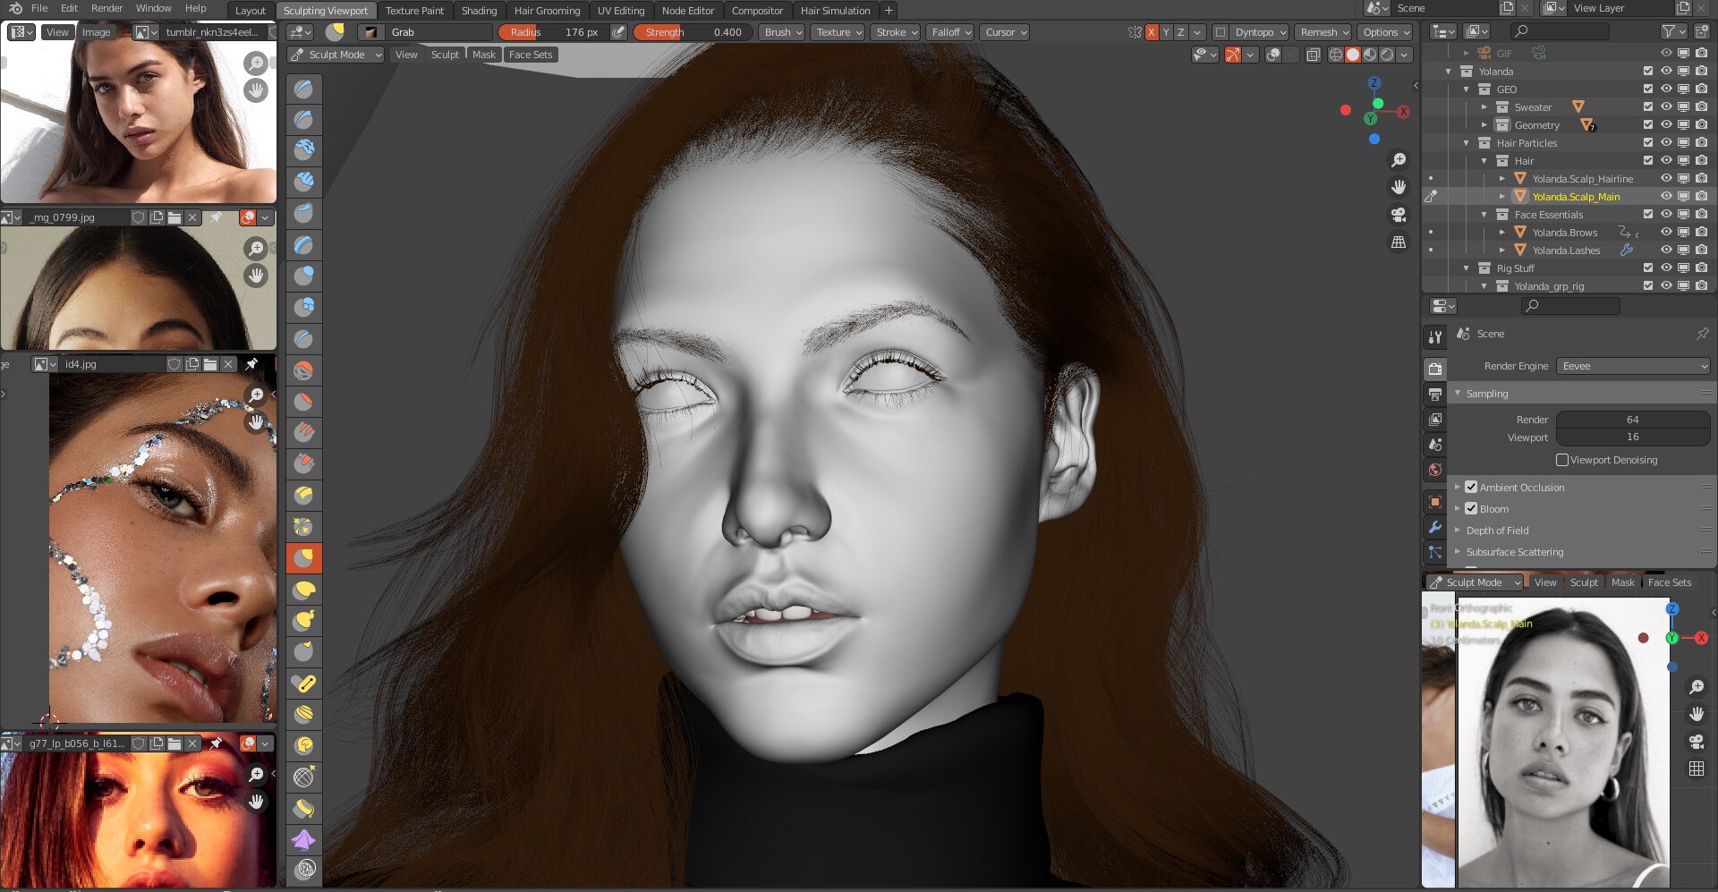The height and width of the screenshot is (892, 1718).
Task: Add a new workspace tab
Action: click(x=889, y=11)
